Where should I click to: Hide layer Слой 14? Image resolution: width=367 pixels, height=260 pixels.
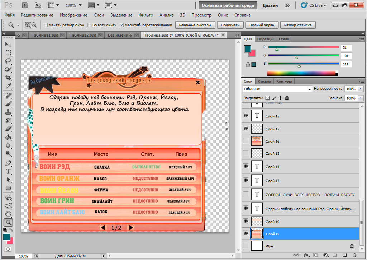[x=246, y=166]
